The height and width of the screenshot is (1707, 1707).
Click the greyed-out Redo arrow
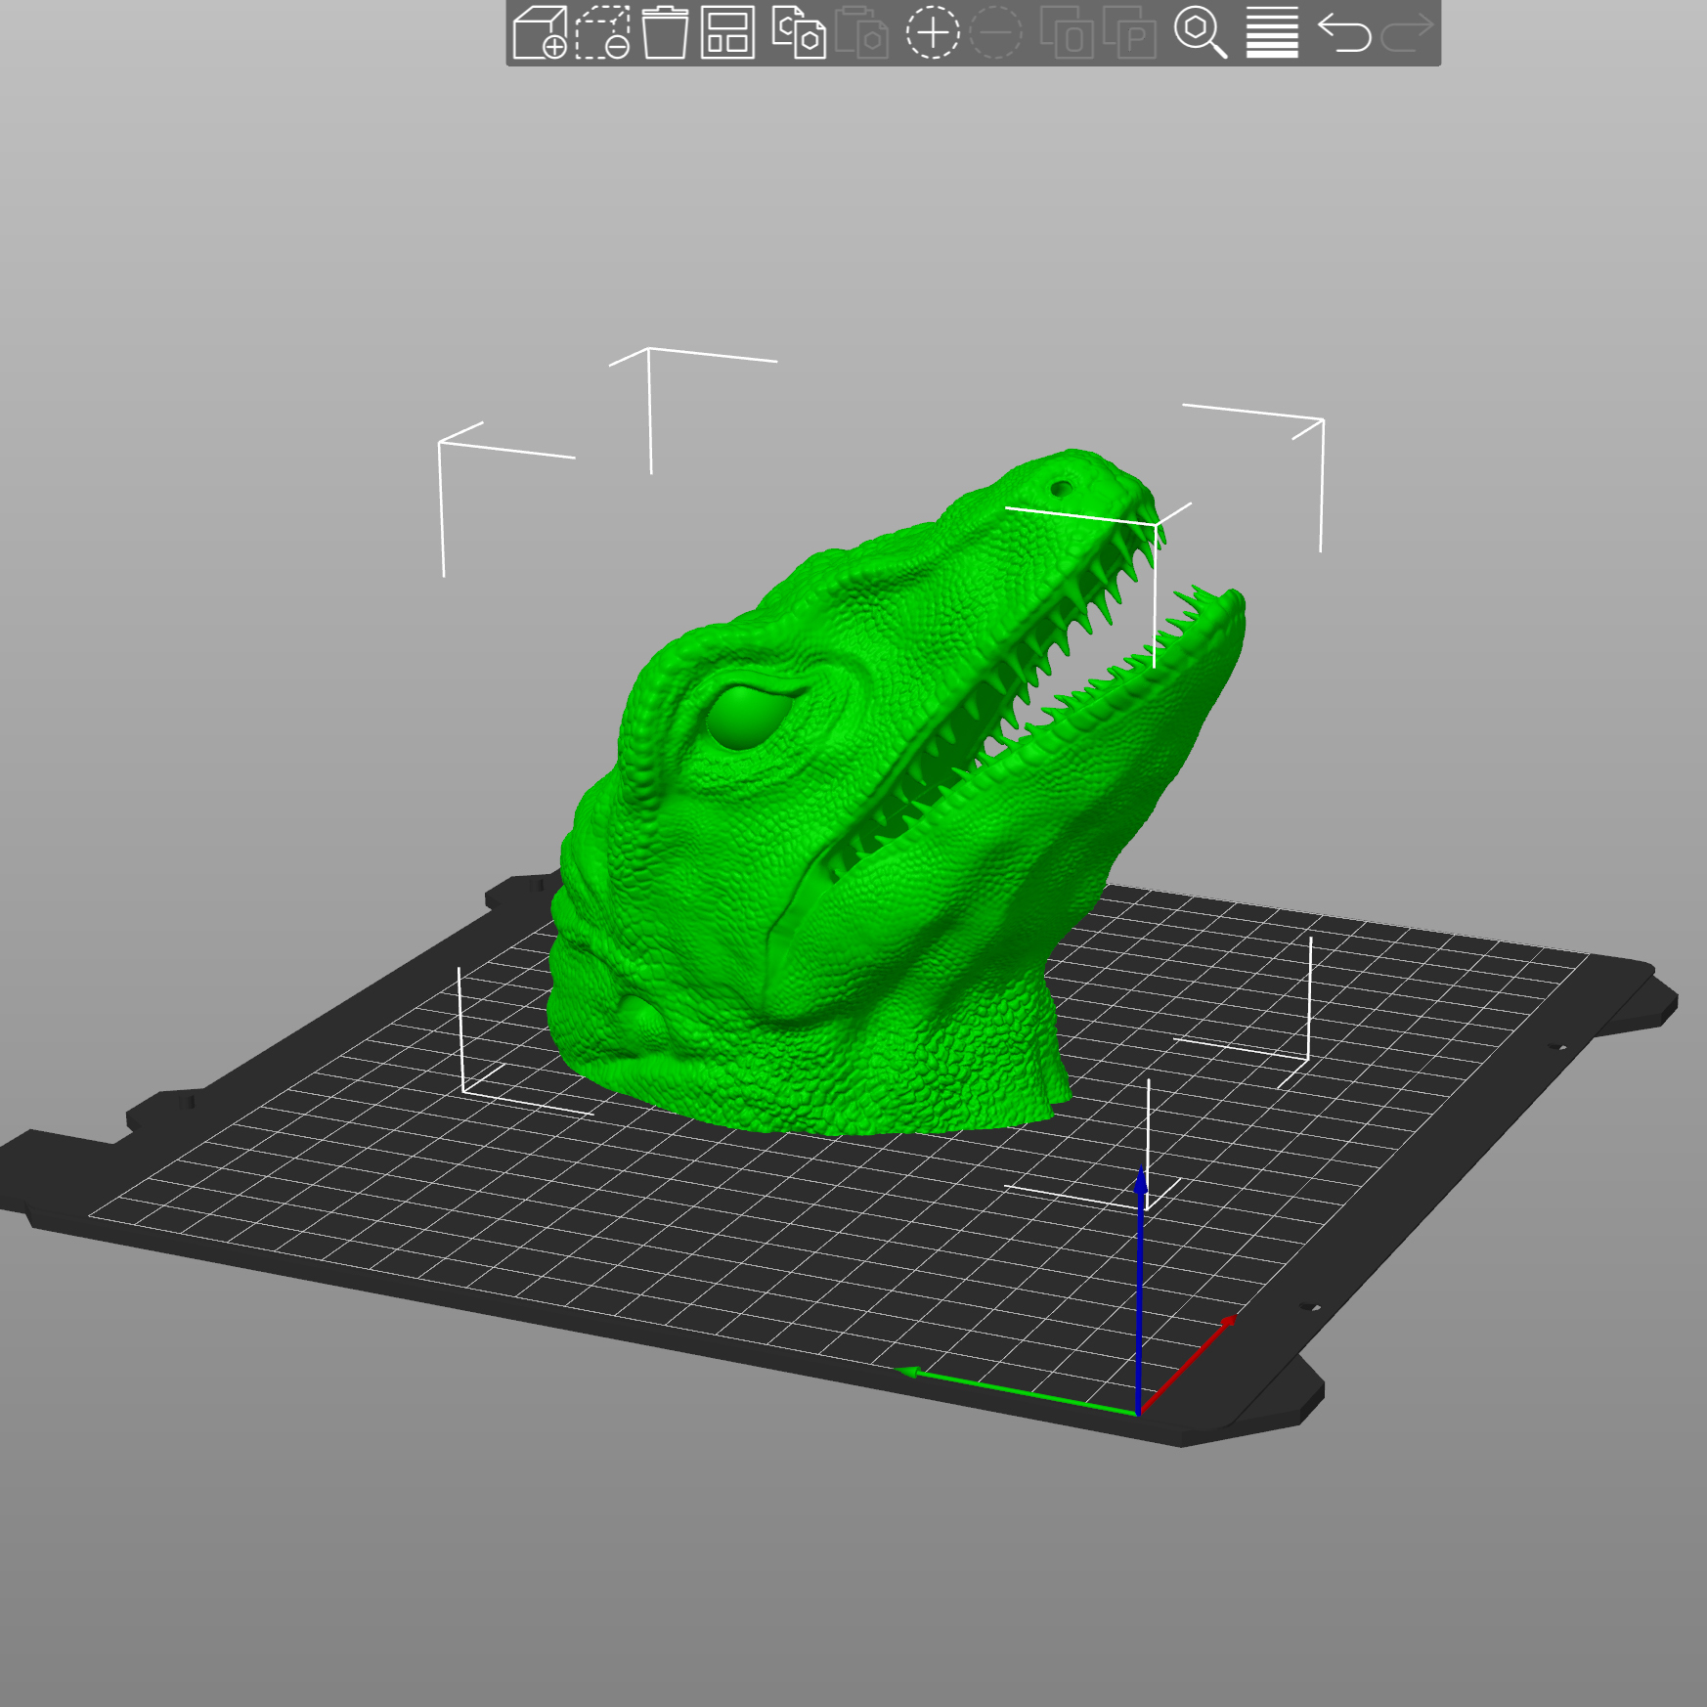(1407, 32)
